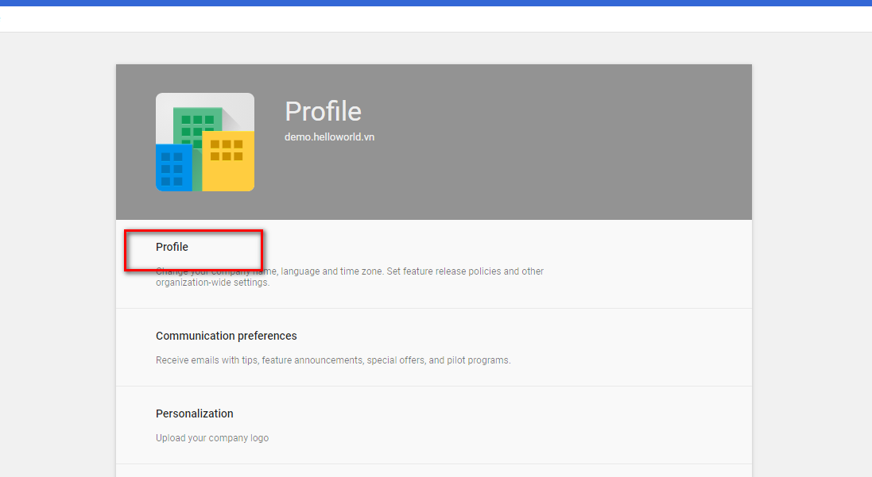Viewport: 872px width, 477px height.
Task: Click the white toolbar strip below blue bar
Action: [436, 19]
